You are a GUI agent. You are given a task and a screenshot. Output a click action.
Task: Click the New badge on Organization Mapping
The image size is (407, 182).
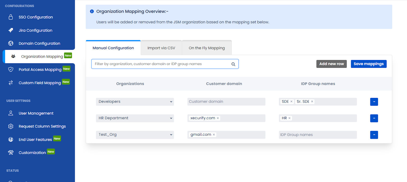pos(68,55)
